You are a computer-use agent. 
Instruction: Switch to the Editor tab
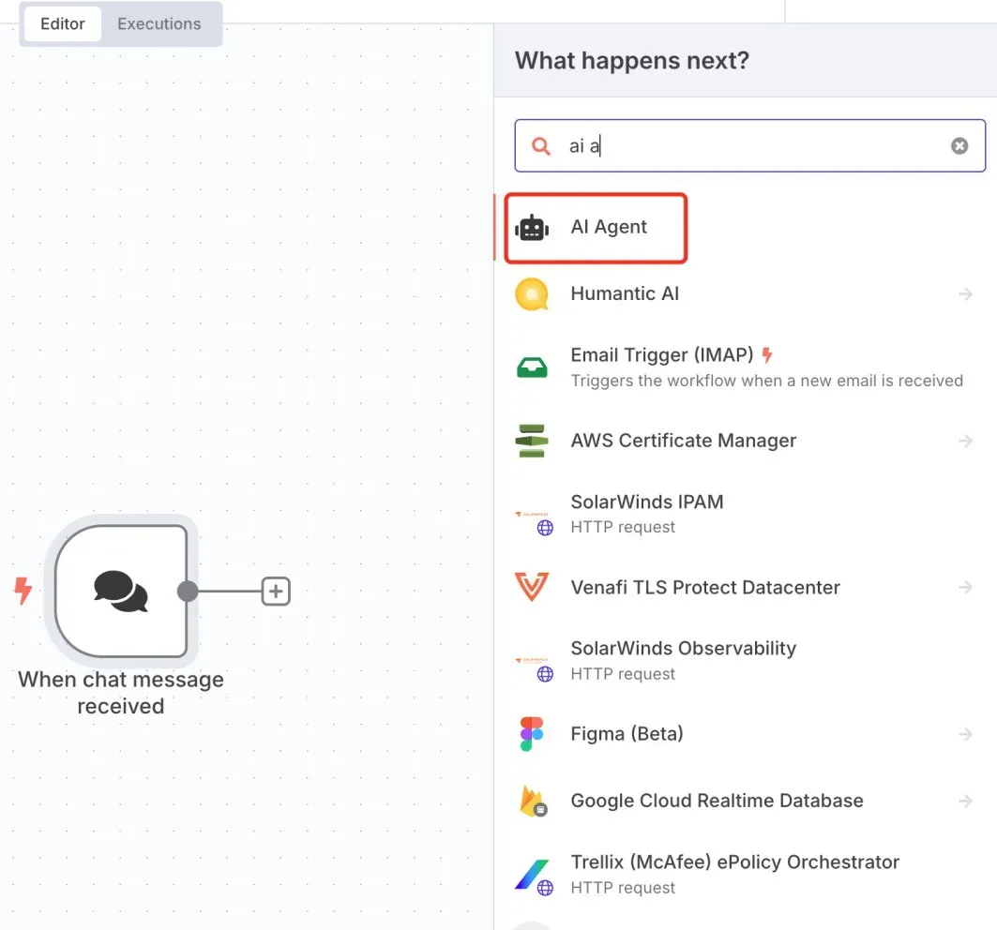[62, 24]
